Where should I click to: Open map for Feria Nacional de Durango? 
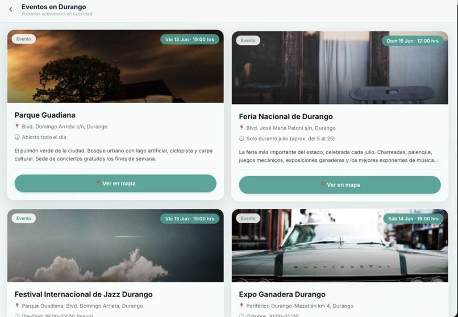340,185
